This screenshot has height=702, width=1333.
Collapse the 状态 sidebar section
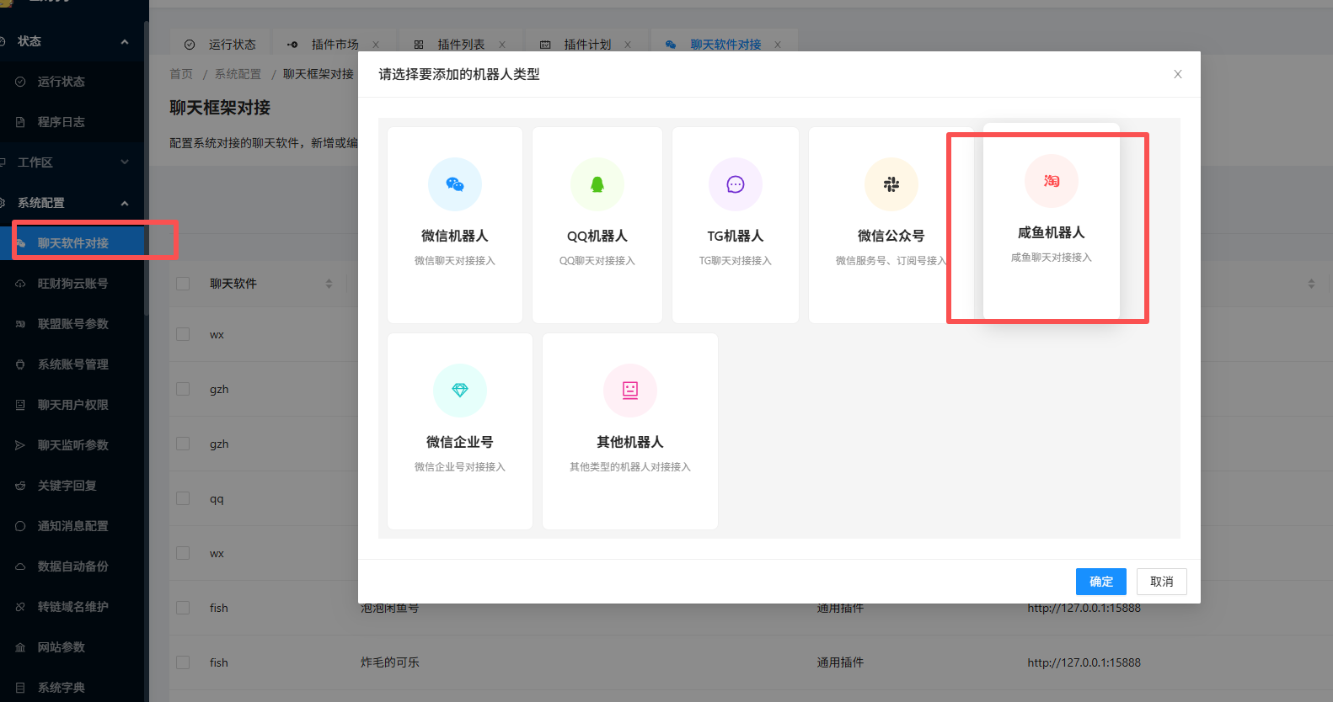[125, 41]
